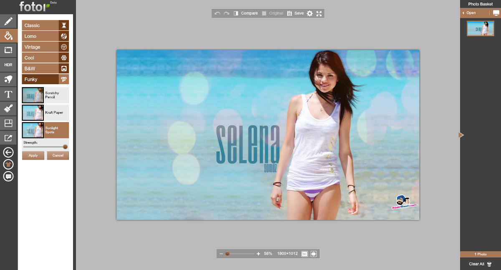Open the Frames tool in sidebar
501x270 pixels.
8,50
